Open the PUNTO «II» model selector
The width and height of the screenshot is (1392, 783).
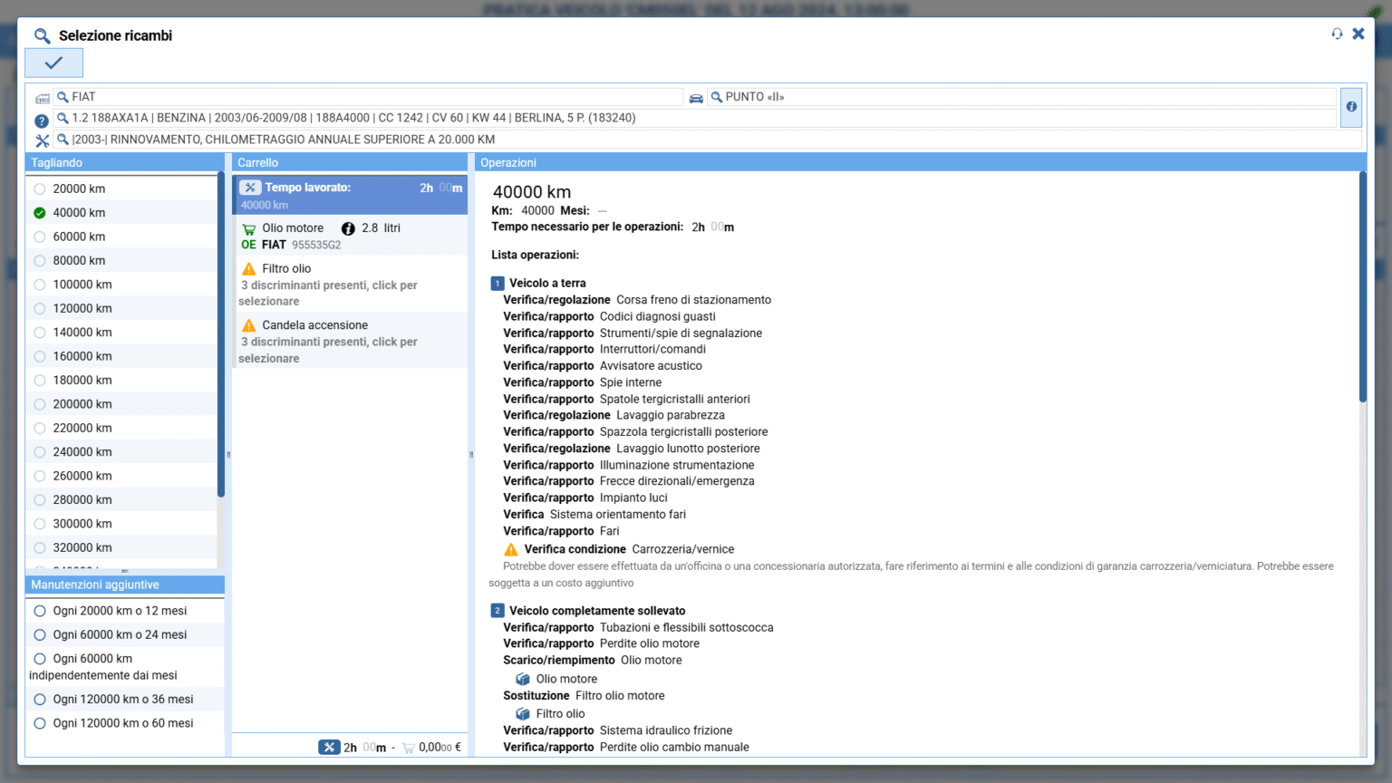click(1024, 97)
